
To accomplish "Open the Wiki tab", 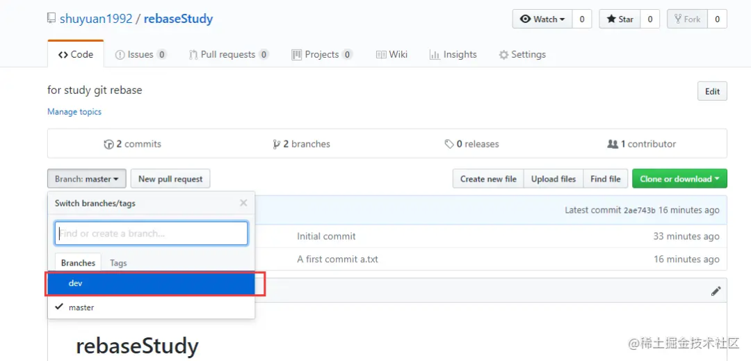I will (x=391, y=54).
